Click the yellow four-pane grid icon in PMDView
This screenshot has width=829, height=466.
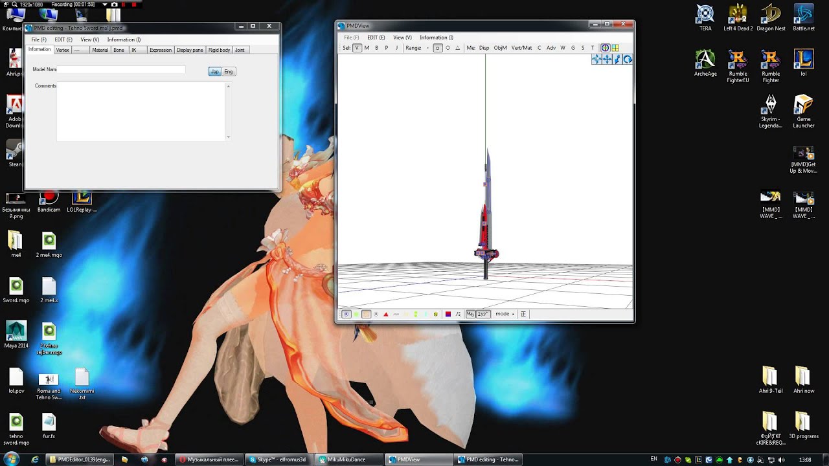click(x=615, y=48)
